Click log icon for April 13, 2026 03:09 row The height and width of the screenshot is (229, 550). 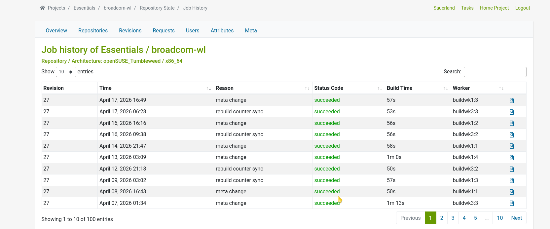tap(512, 158)
